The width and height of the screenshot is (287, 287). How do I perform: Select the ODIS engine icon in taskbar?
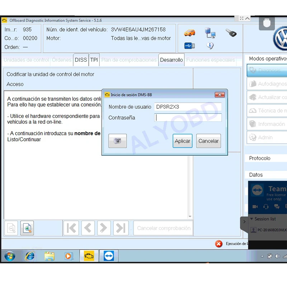coord(89,256)
